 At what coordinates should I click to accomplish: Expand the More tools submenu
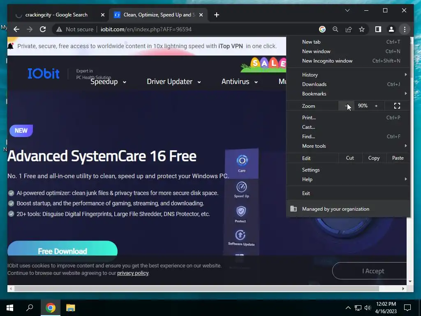pyautogui.click(x=348, y=146)
